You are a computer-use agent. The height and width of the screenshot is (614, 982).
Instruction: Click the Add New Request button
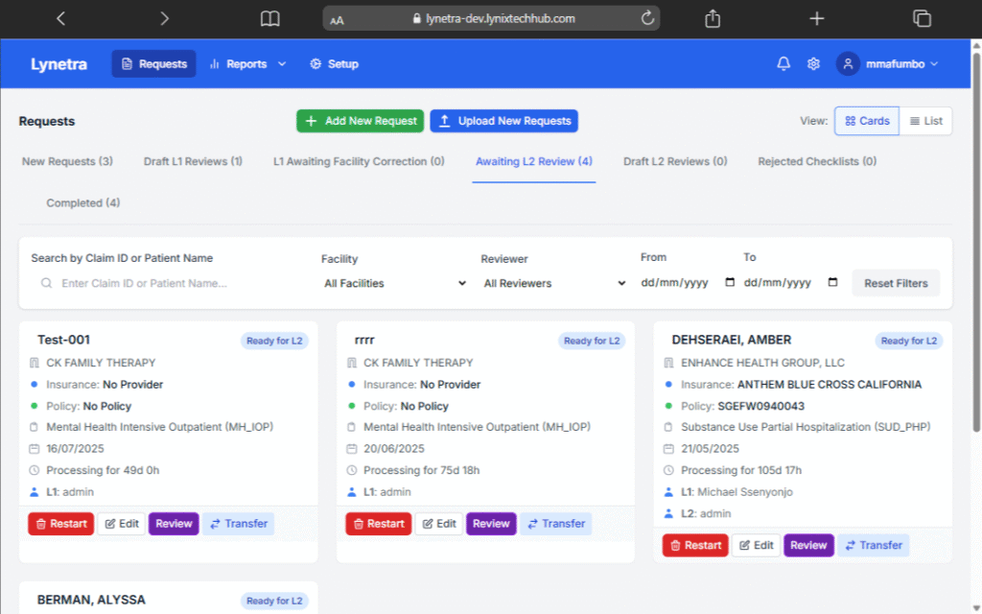coord(360,121)
